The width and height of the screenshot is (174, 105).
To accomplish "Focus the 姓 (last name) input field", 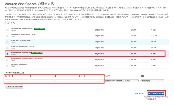I will tap(67, 80).
